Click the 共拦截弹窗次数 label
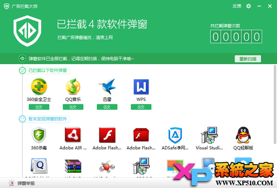The image size is (277, 188). [x=225, y=26]
